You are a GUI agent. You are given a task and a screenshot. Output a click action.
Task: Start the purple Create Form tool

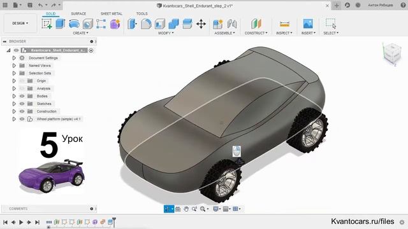(115, 24)
